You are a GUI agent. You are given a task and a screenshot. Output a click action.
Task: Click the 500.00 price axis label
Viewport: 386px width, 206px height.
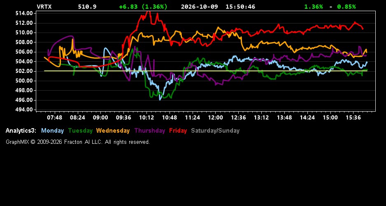[x=24, y=81]
